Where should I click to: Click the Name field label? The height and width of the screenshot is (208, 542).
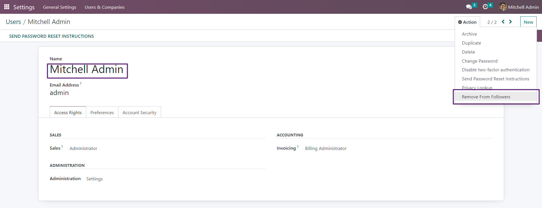56,59
